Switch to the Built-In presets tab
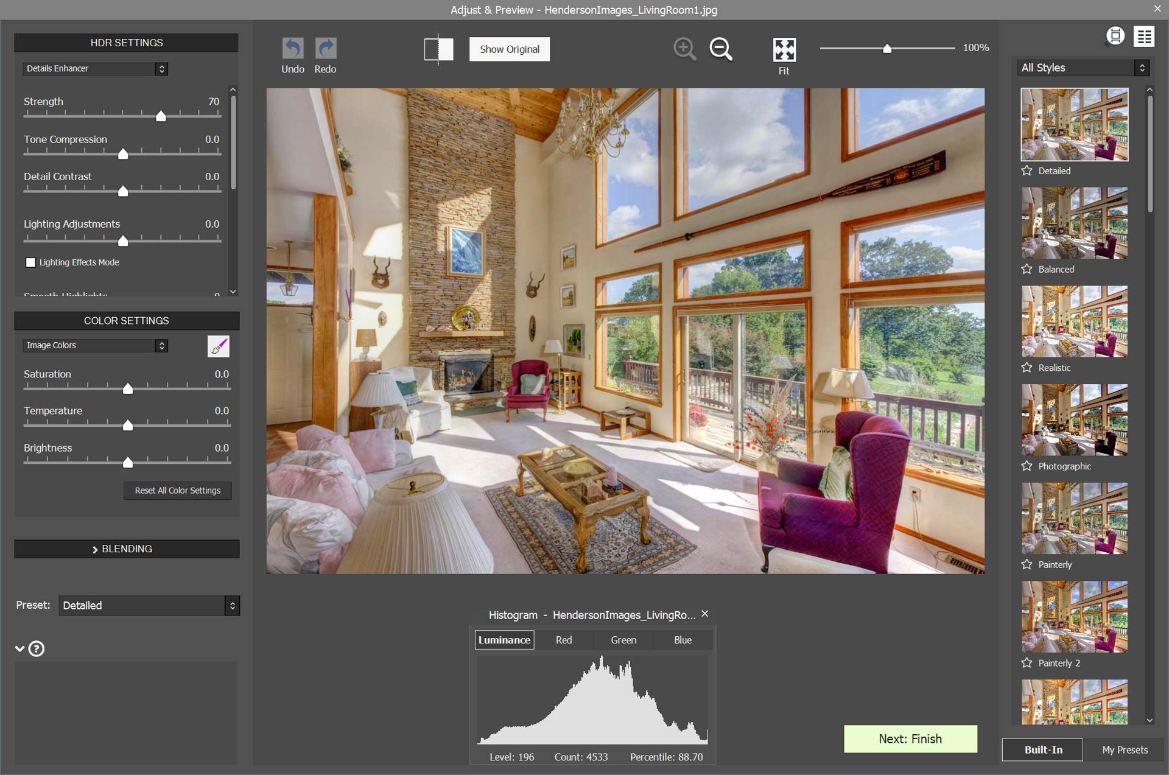1169x775 pixels. coord(1043,750)
